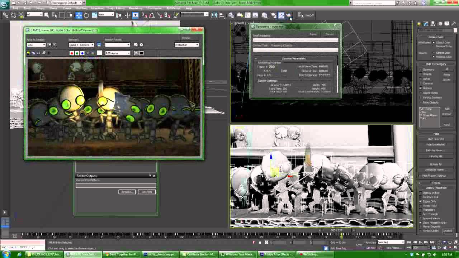Click white color swatch in render window

(99, 53)
